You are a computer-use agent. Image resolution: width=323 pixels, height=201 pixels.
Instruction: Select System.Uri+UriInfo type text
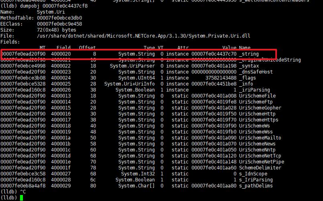pyautogui.click(x=129, y=84)
